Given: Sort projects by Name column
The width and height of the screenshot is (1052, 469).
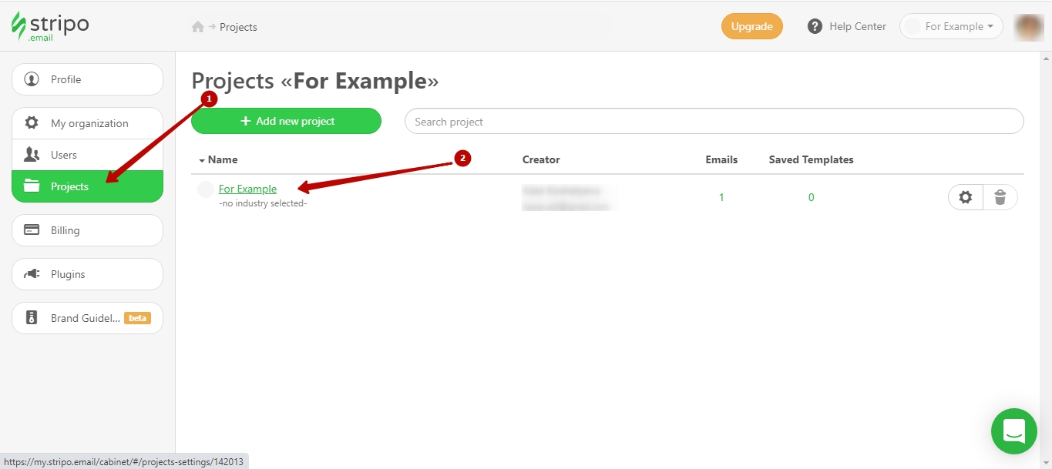Looking at the screenshot, I should [x=218, y=159].
